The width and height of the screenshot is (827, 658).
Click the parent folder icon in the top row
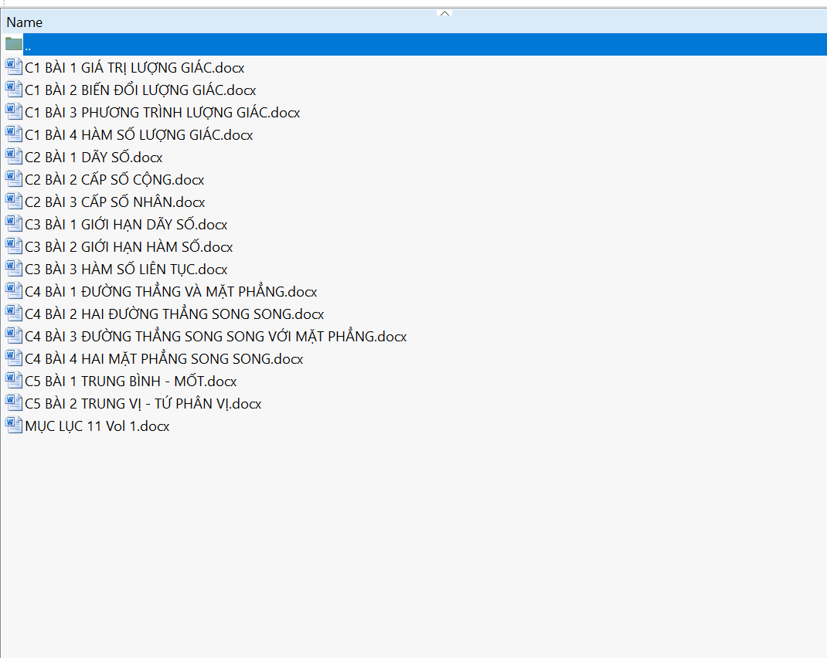coord(14,44)
